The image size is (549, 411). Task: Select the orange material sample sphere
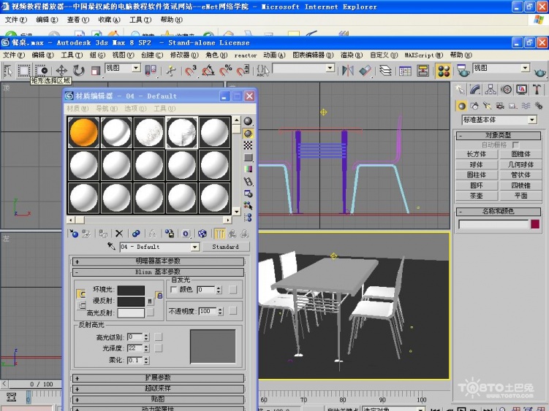click(83, 132)
